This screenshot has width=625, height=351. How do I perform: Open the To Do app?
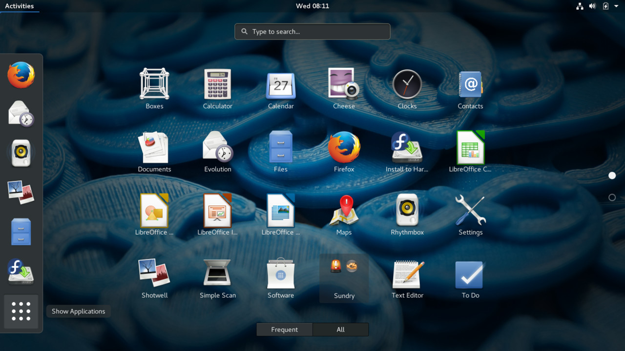pyautogui.click(x=470, y=278)
